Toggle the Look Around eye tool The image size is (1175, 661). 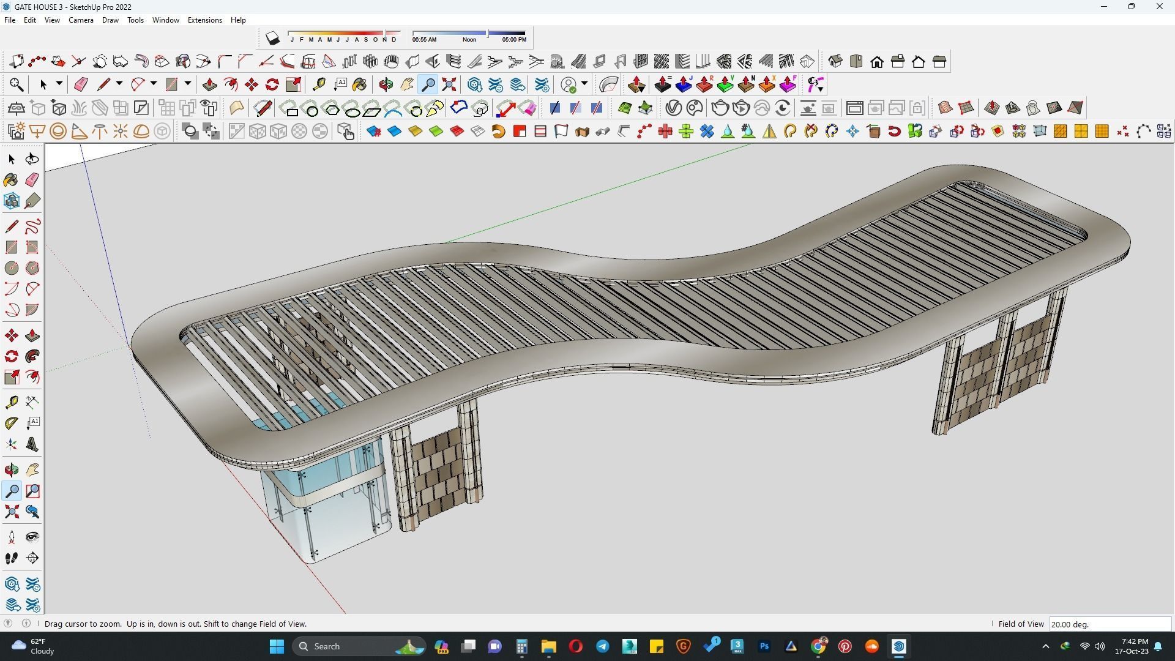coord(32,537)
